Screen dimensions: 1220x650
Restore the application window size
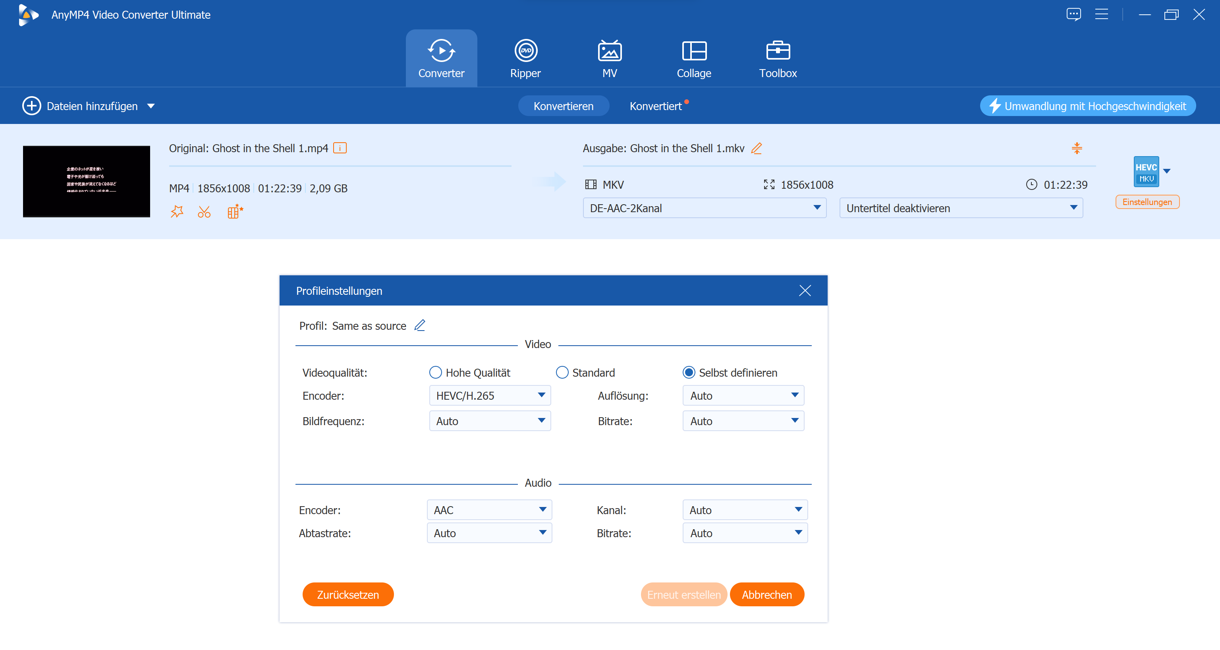1171,14
